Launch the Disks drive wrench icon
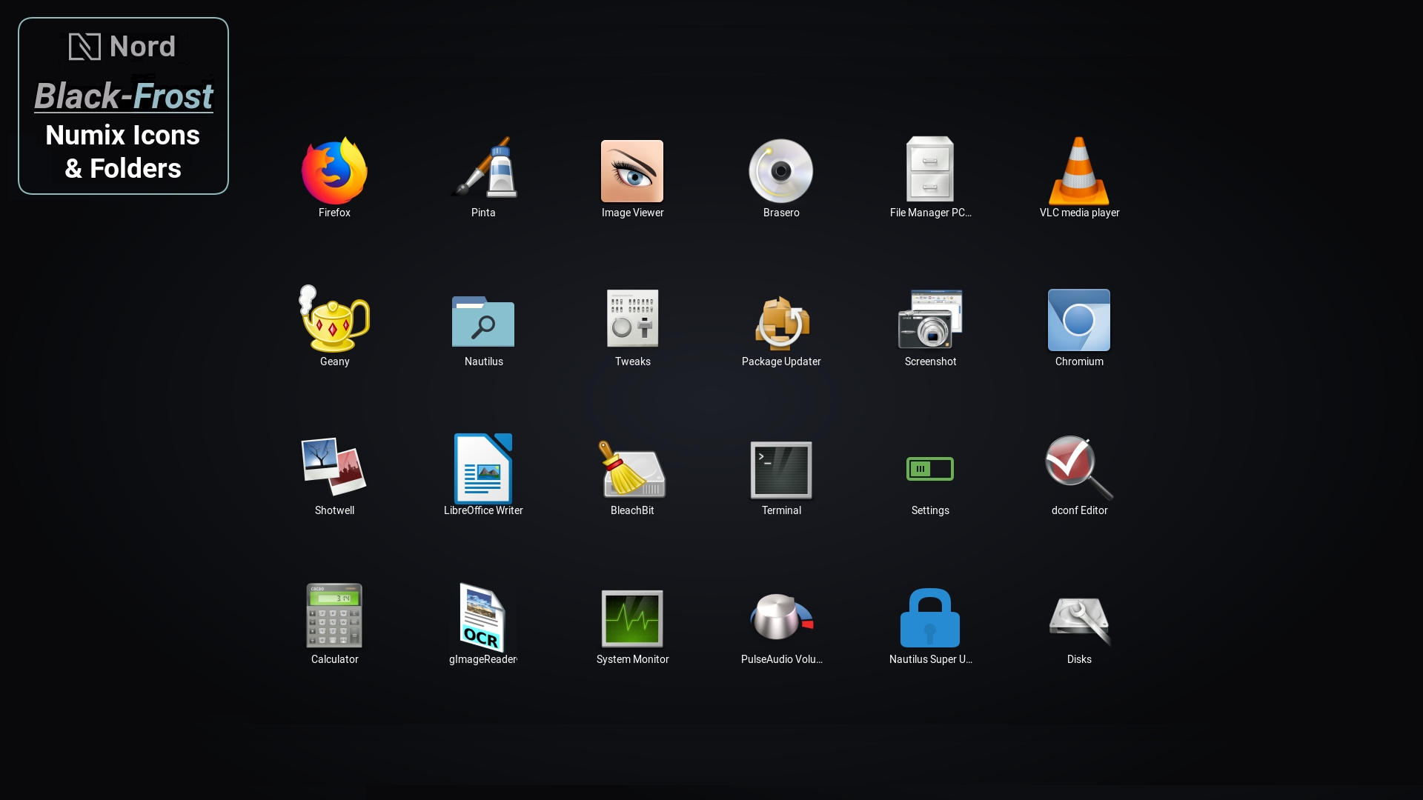Image resolution: width=1423 pixels, height=800 pixels. coord(1079,621)
